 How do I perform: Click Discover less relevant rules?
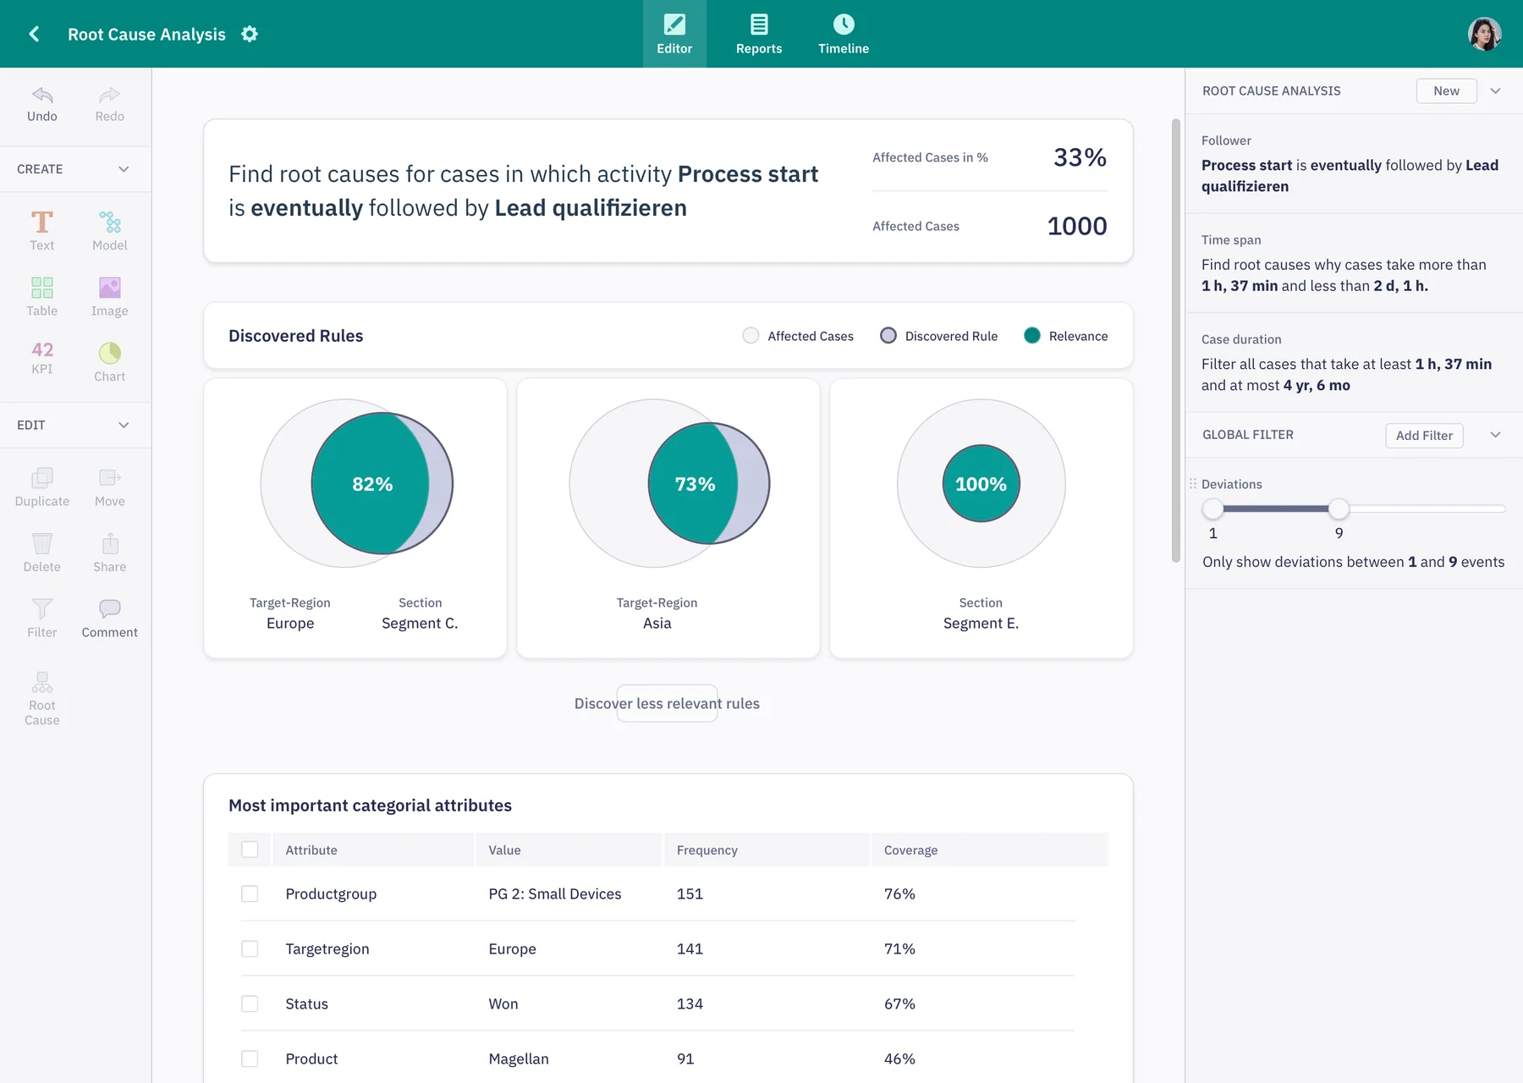click(x=668, y=703)
